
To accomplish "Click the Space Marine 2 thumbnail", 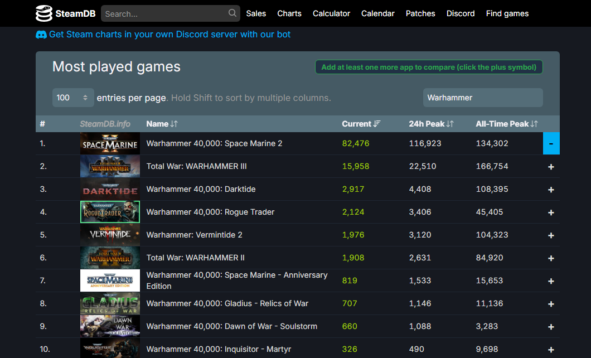I will pyautogui.click(x=110, y=143).
